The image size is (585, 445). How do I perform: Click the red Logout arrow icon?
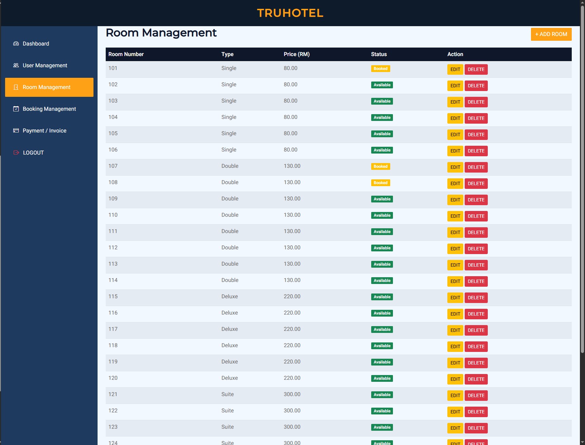(16, 153)
